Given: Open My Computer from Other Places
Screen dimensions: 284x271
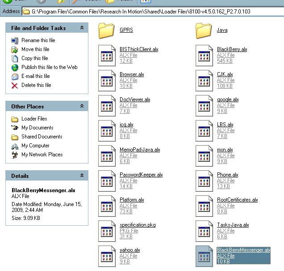Looking at the screenshot, I should [x=35, y=146].
